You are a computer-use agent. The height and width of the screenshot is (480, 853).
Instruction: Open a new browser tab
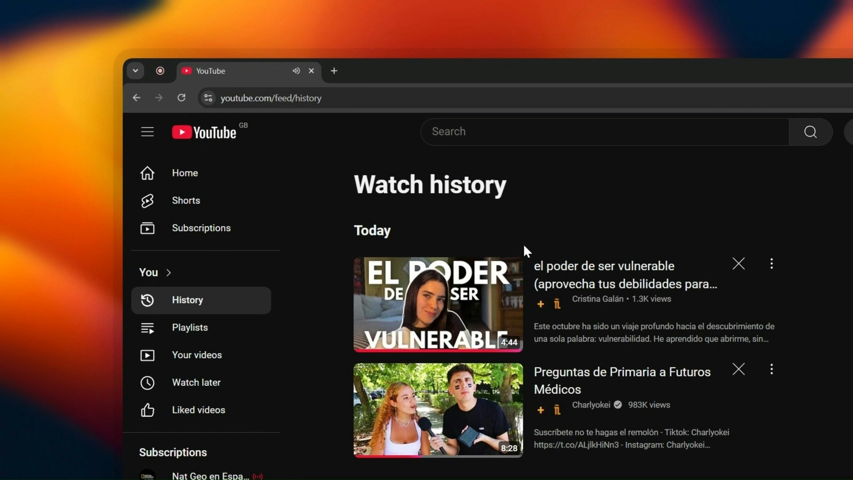pos(334,71)
